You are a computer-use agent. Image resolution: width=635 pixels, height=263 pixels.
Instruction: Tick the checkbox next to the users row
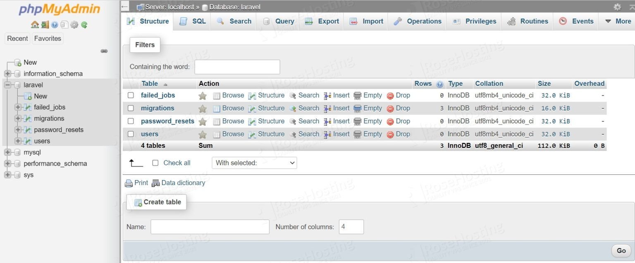tap(131, 134)
